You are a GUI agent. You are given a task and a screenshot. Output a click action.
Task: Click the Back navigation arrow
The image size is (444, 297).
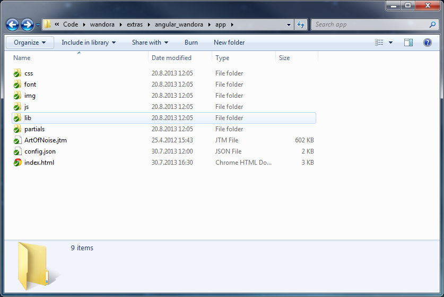pyautogui.click(x=13, y=24)
